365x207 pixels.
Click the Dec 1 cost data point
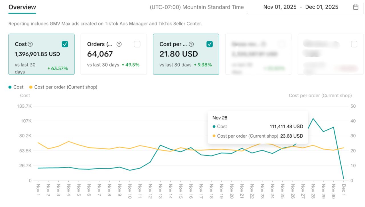pos(344,179)
